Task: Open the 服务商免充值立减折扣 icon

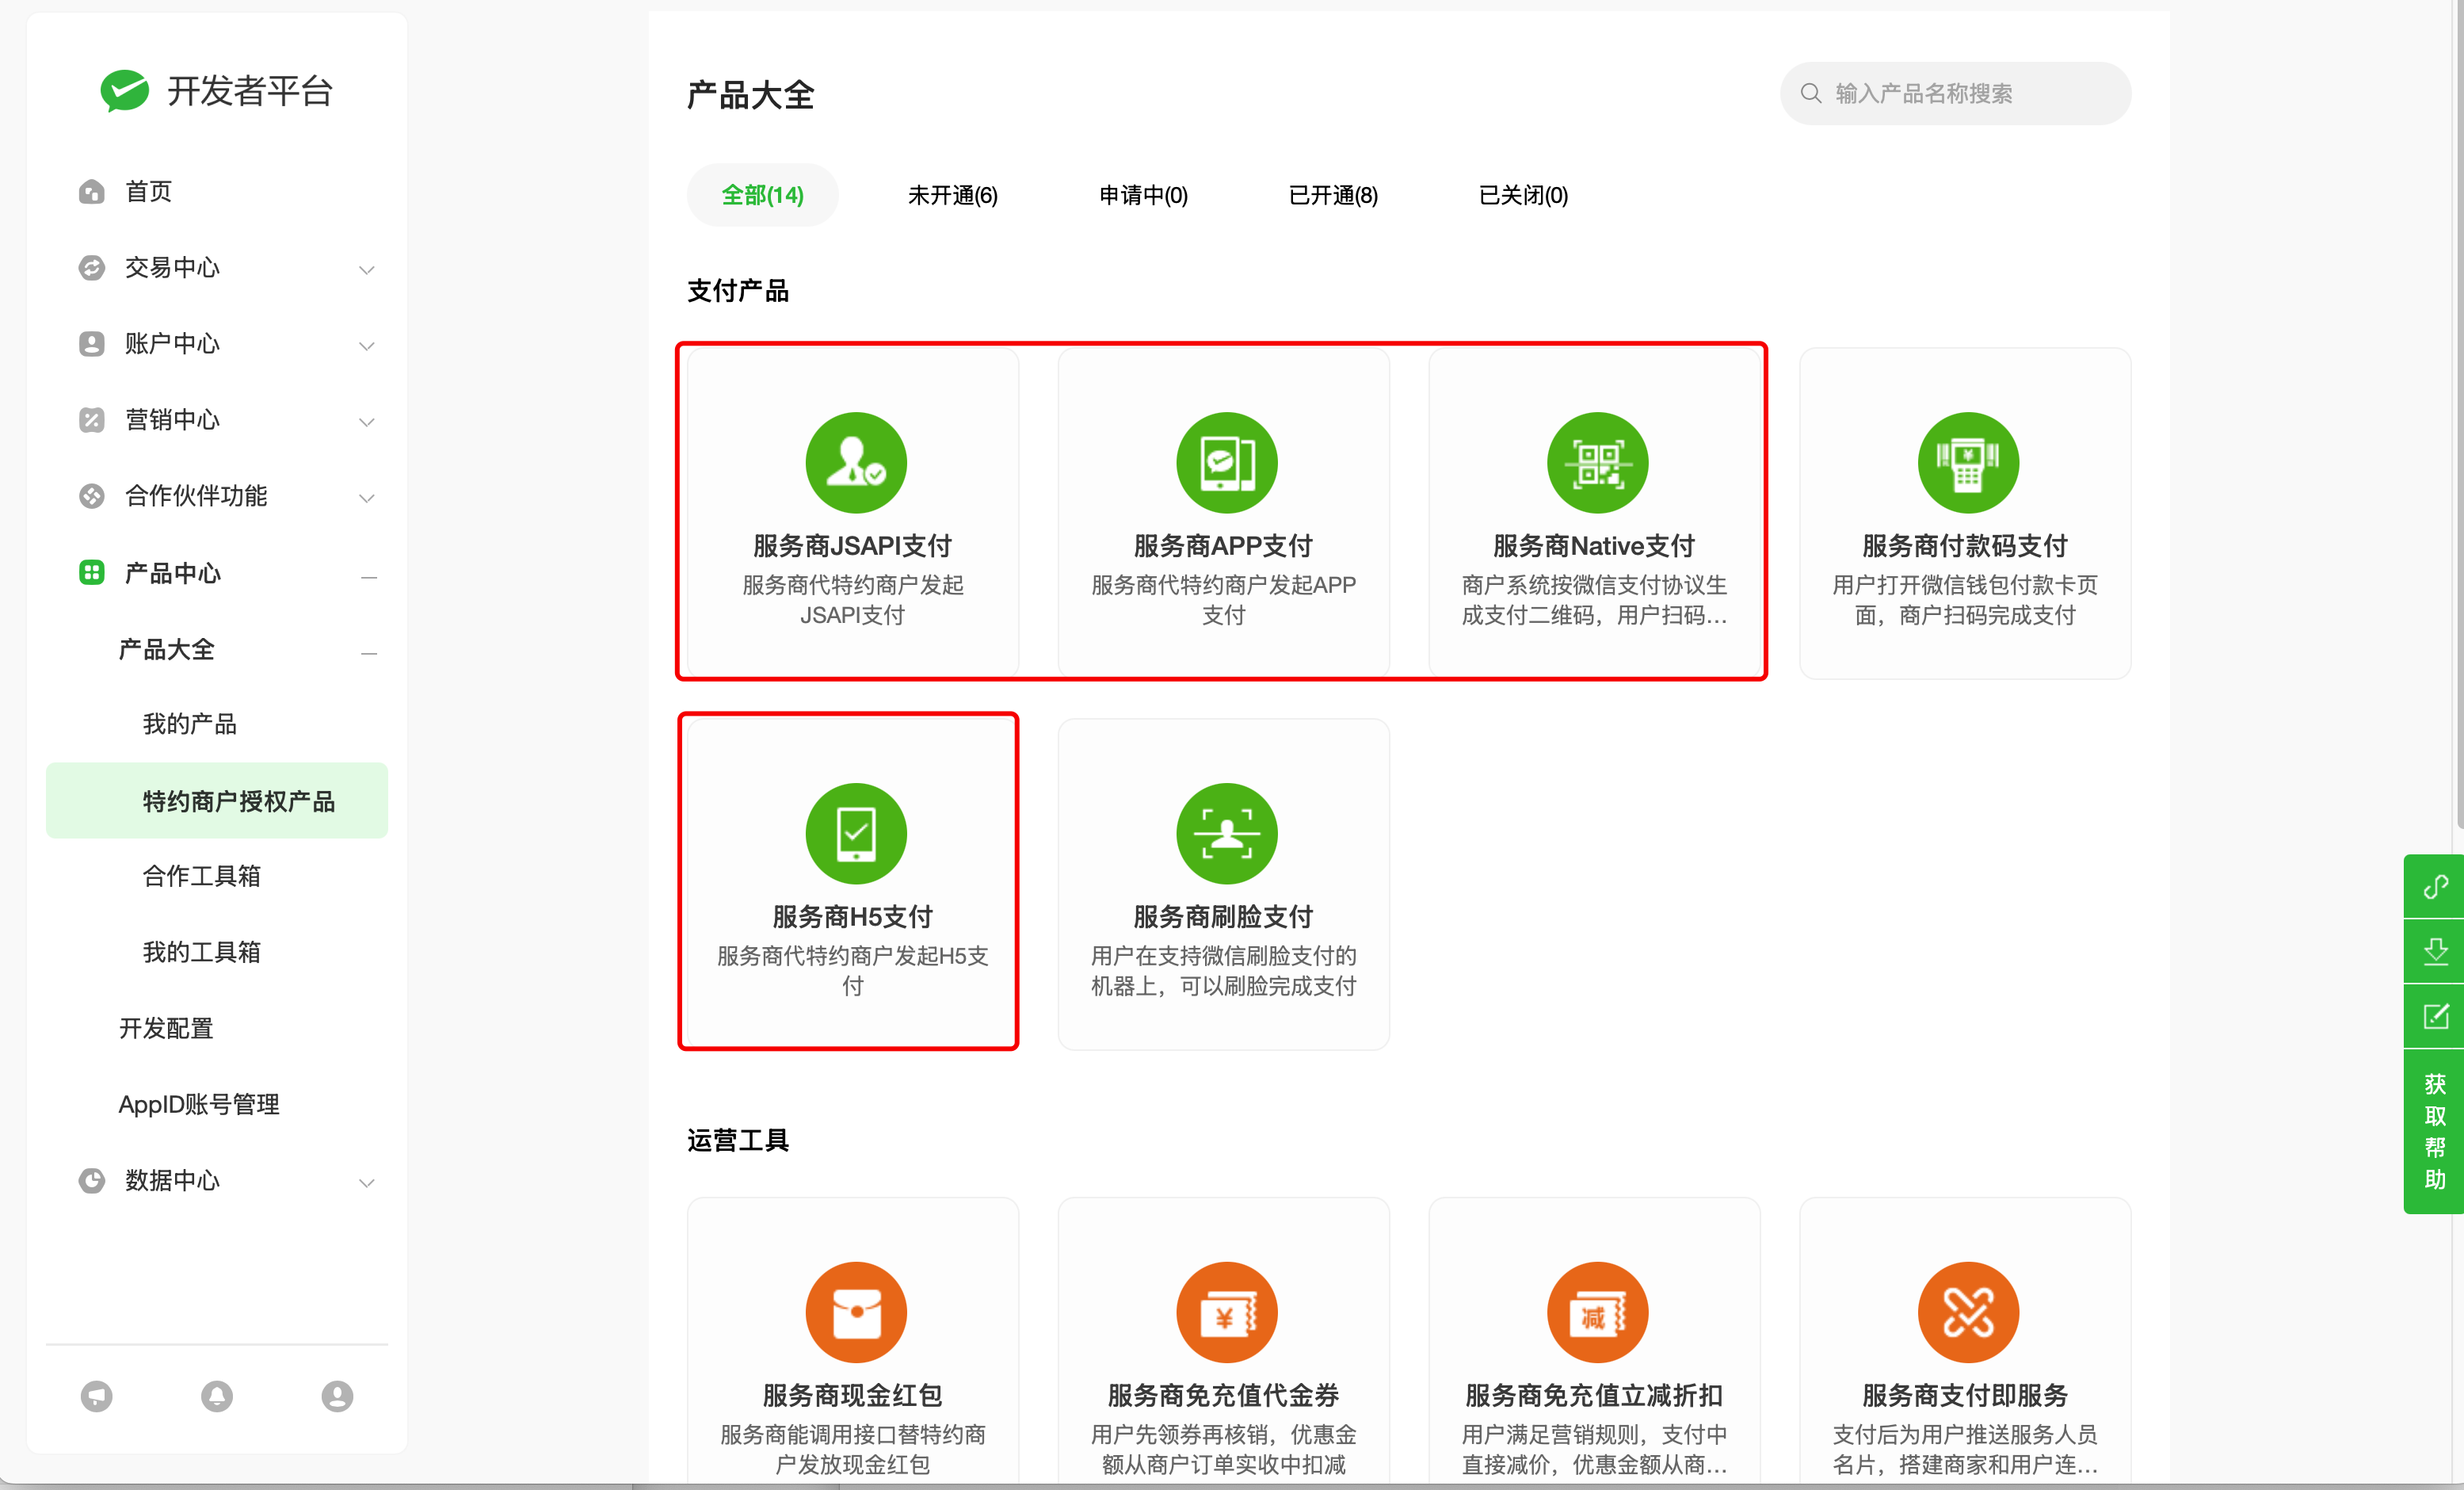Action: (1597, 1312)
